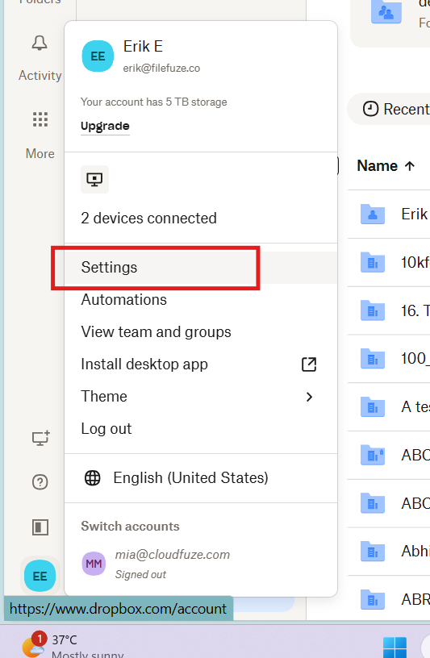Open the More apps grid icon
Image resolution: width=430 pixels, height=658 pixels.
pyautogui.click(x=40, y=119)
